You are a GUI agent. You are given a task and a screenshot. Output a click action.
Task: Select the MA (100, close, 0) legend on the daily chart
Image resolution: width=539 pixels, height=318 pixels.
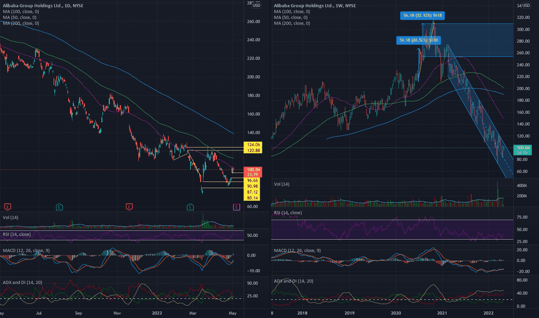(21, 12)
